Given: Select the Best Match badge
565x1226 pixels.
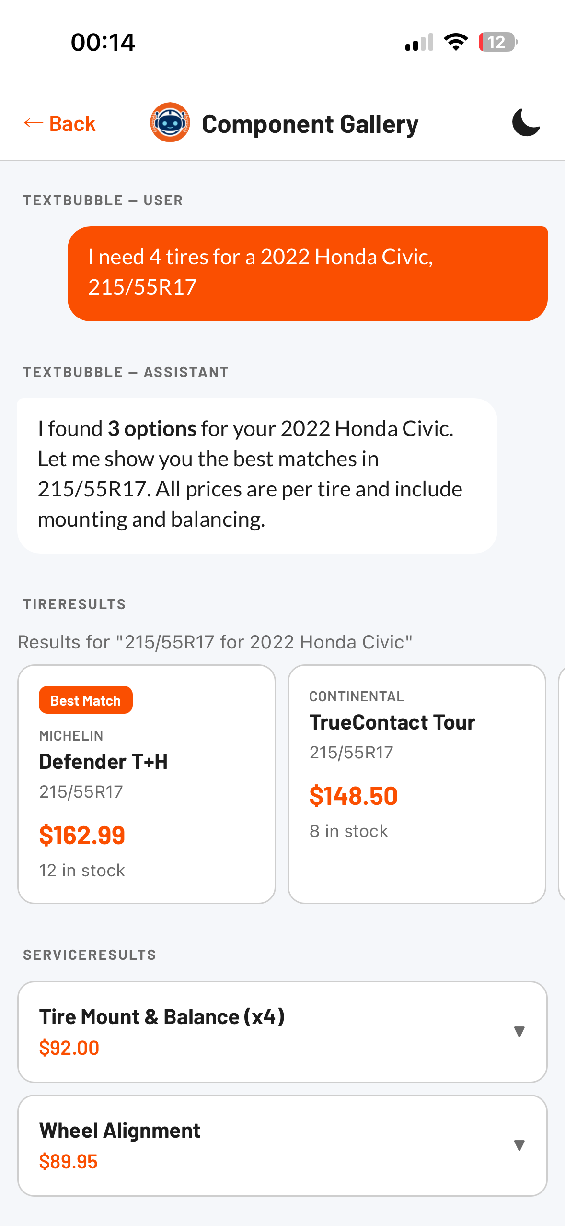Looking at the screenshot, I should [85, 700].
